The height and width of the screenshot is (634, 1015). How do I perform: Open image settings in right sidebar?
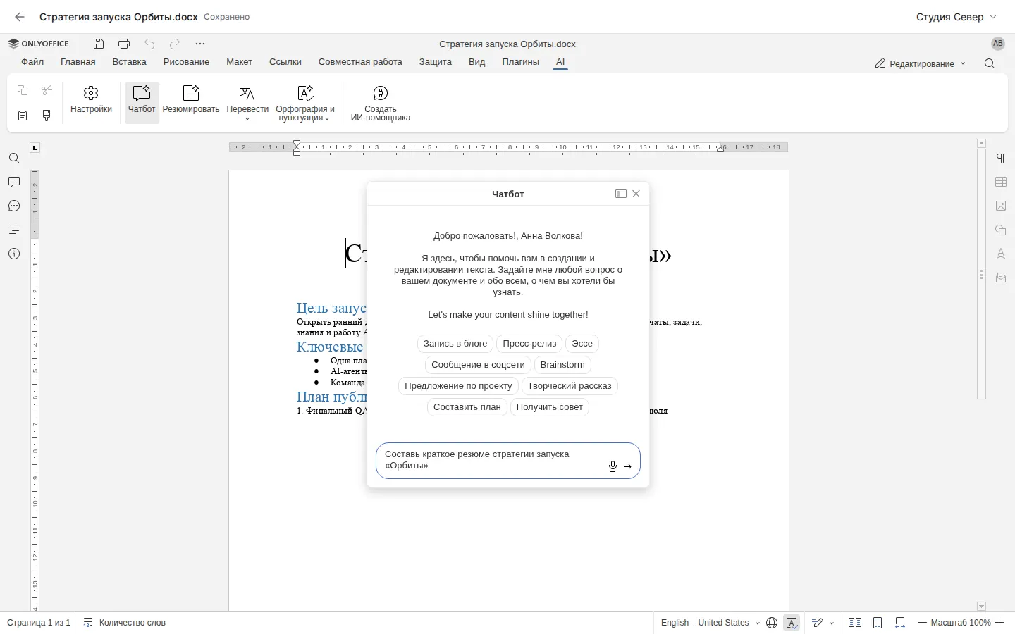pos(1001,206)
